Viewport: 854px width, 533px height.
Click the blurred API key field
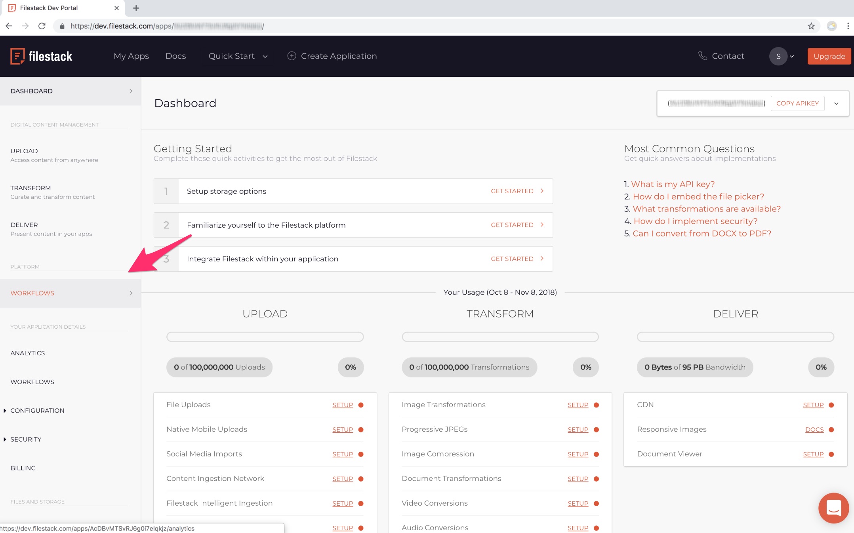click(716, 103)
